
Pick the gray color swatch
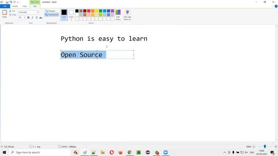tap(81, 11)
